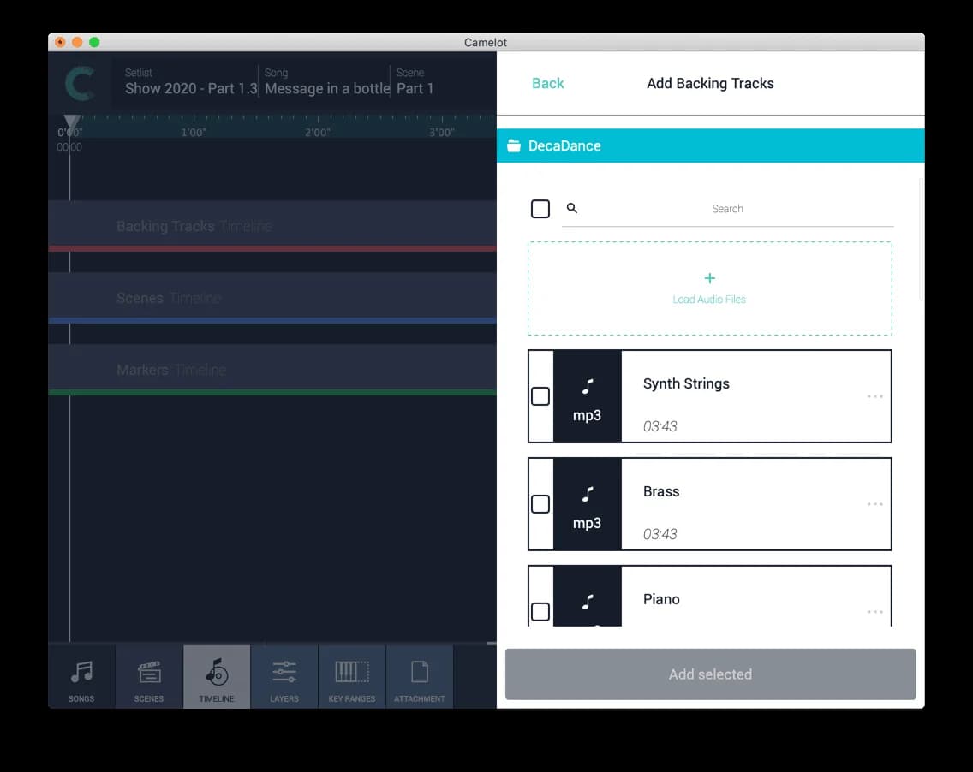This screenshot has width=973, height=772.
Task: Check the Brass track for selection
Action: click(540, 504)
